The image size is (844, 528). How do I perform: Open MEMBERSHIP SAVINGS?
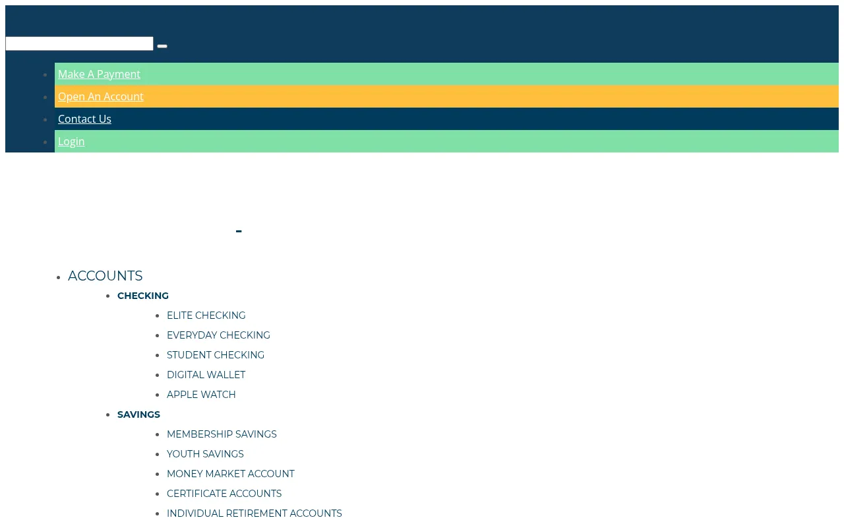point(222,434)
